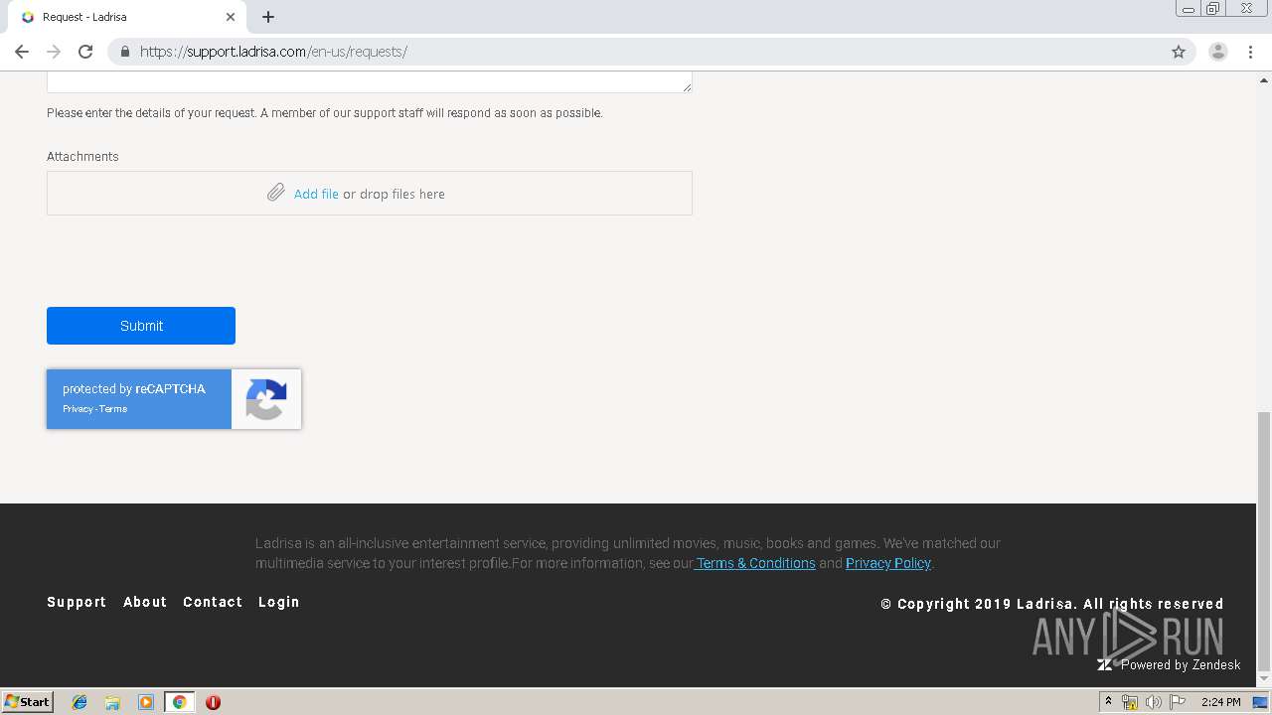Click the scrollbar down arrow

tap(1264, 679)
